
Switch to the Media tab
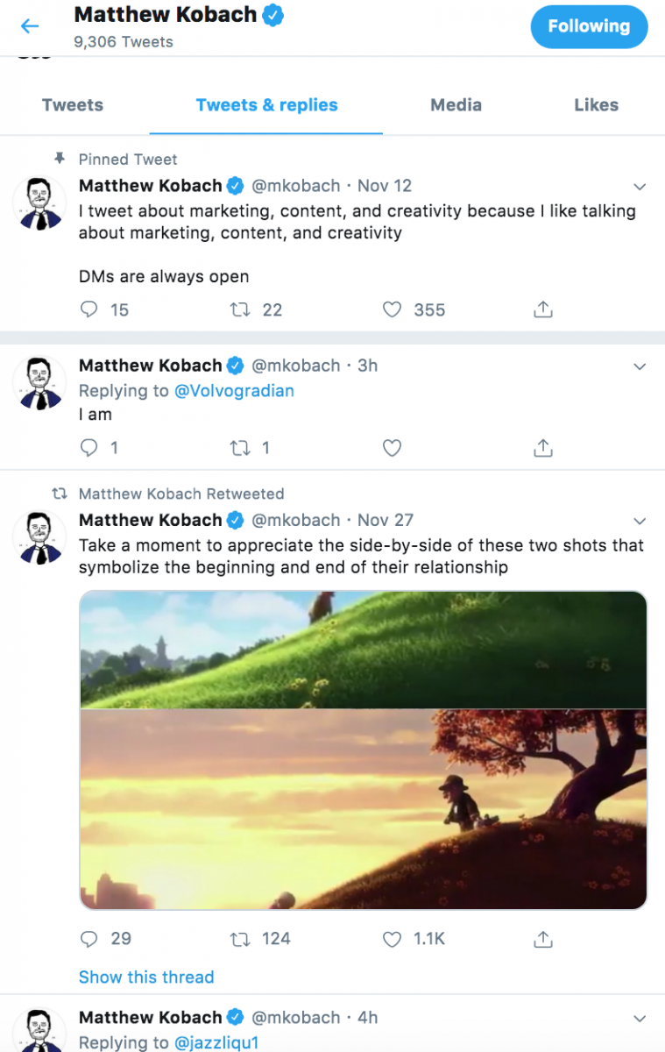coord(456,104)
